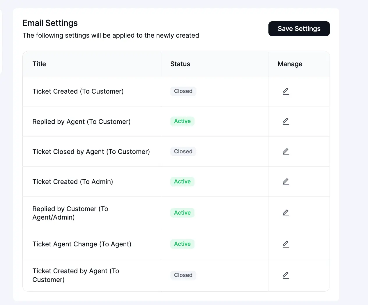Enable the Active badge on Replied by Agent row

click(182, 121)
